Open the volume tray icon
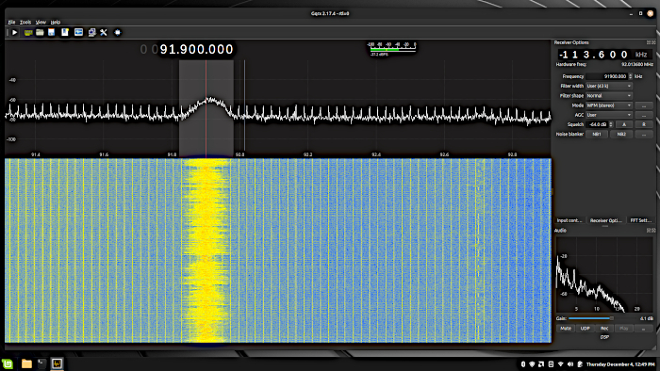Viewport: 660px width, 371px height. coord(569,364)
